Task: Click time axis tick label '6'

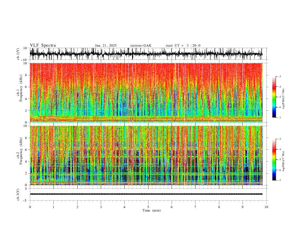Action: [x=172, y=207]
